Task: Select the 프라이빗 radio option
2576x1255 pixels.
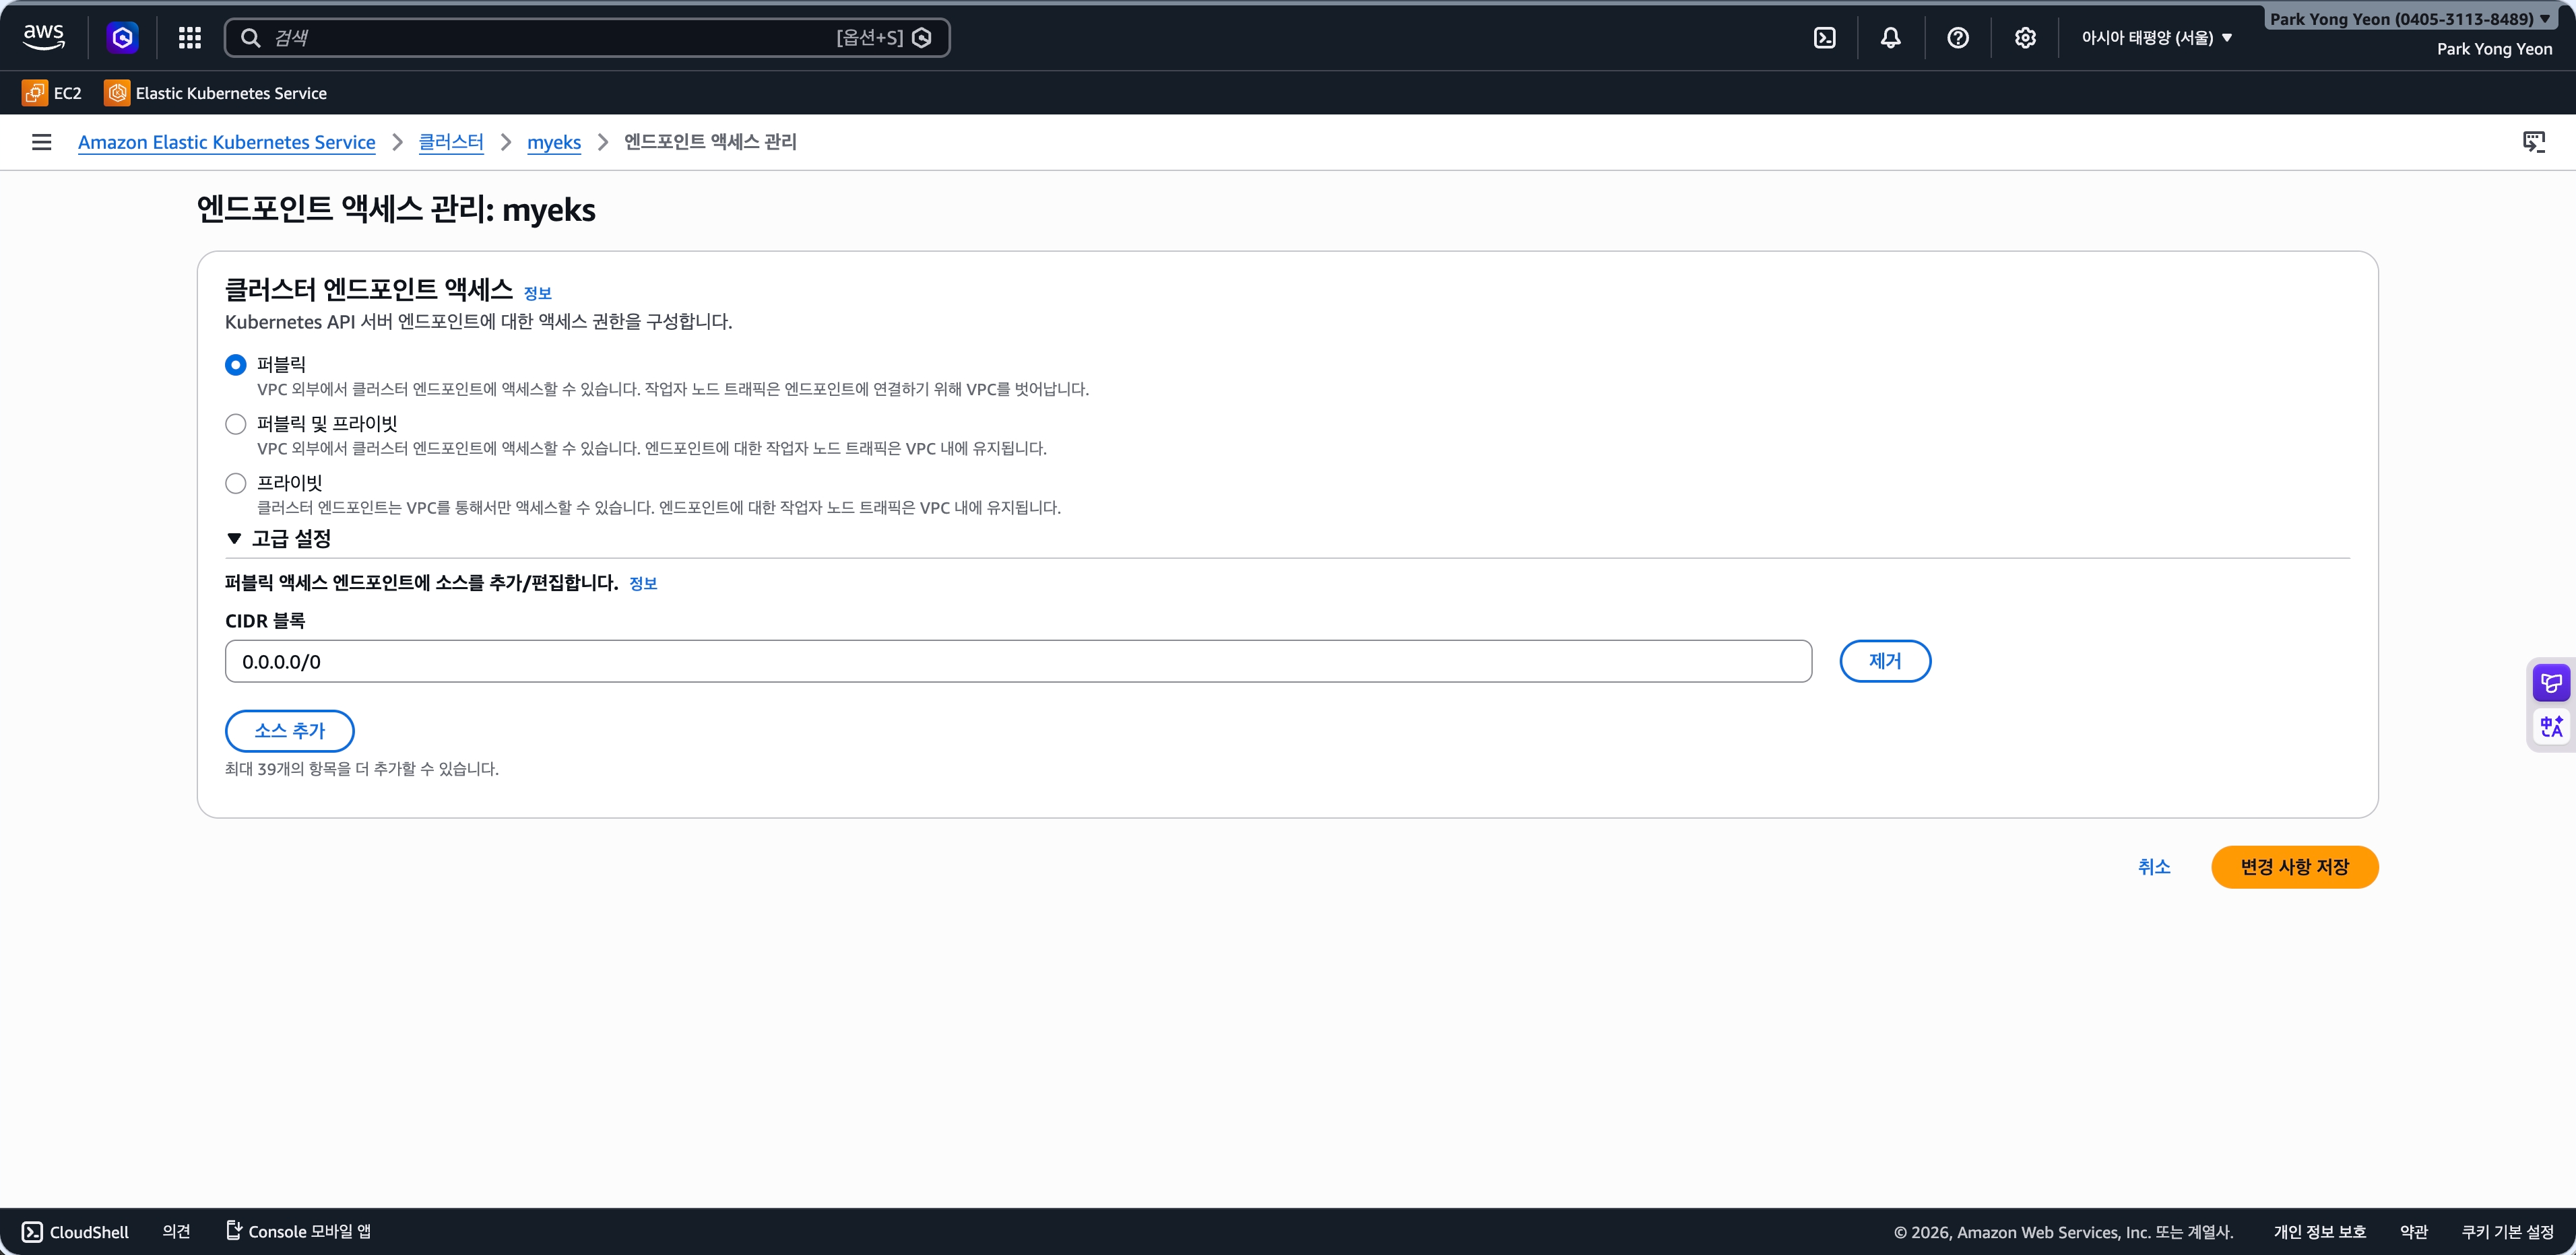Action: [x=236, y=483]
